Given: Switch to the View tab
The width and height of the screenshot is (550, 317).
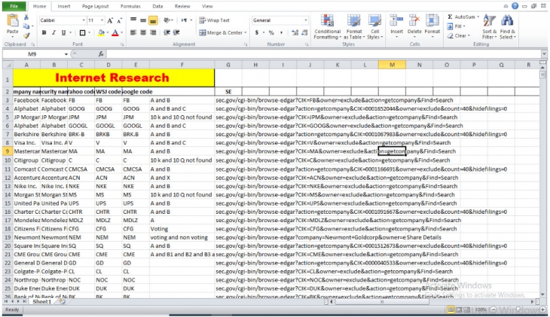Looking at the screenshot, I should click(x=207, y=6).
